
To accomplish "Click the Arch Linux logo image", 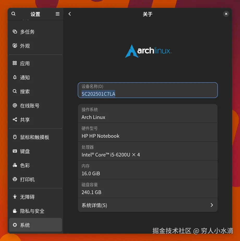I will tap(148, 51).
